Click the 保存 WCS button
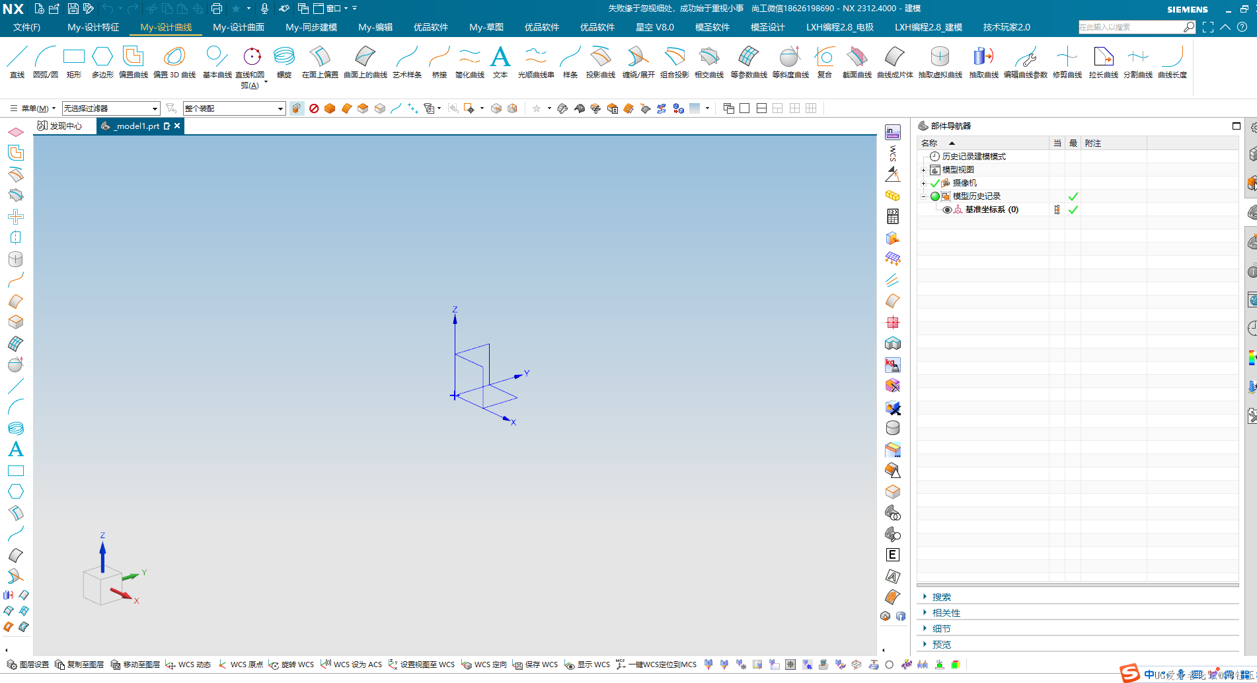The width and height of the screenshot is (1257, 683). 535,664
